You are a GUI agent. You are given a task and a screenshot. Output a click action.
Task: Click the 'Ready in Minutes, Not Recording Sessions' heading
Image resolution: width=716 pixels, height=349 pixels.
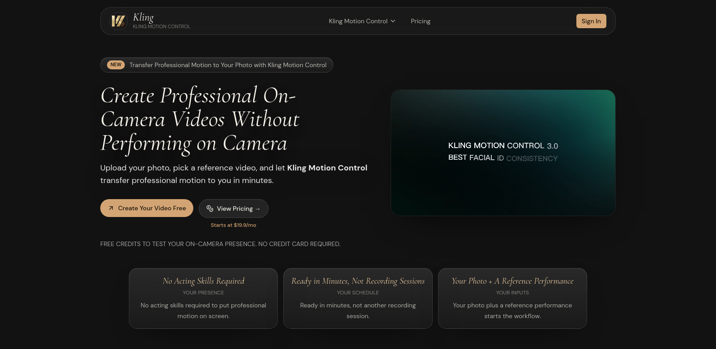click(358, 281)
